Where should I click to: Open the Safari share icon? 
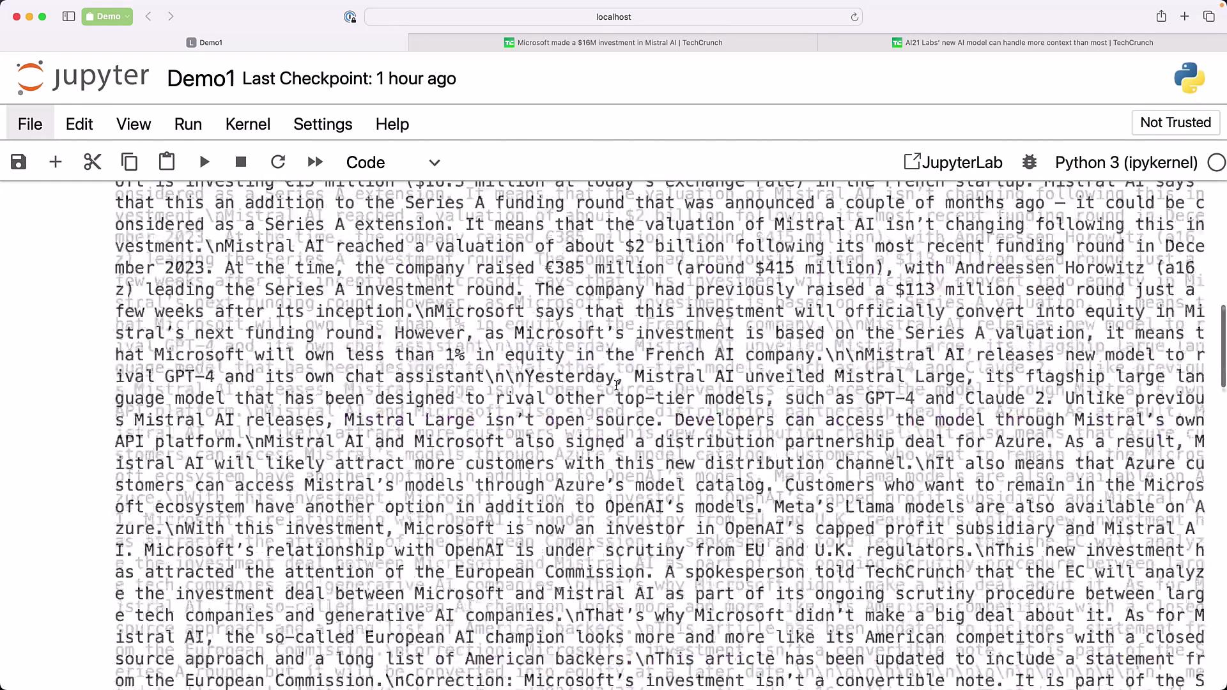point(1161,17)
